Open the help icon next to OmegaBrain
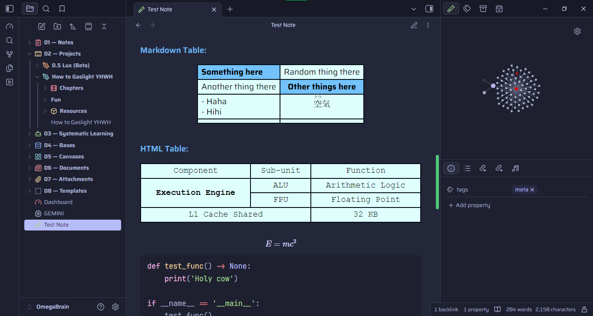This screenshot has width=593, height=316. pos(101,307)
